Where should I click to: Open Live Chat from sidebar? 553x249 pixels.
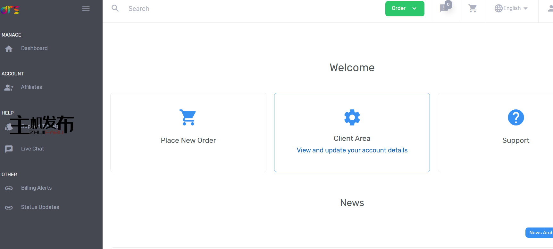click(32, 149)
